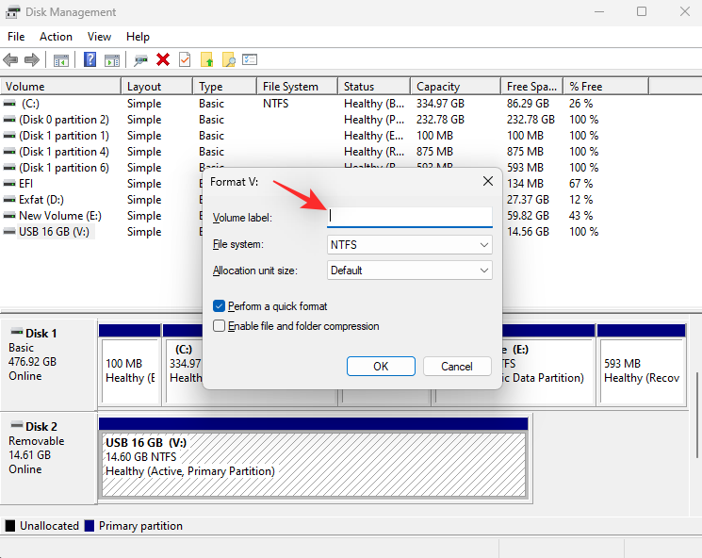Sort by Layout column header
Screen dimensions: 702x558
coord(157,87)
